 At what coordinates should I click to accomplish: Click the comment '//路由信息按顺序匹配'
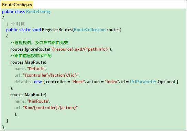pos(31,56)
